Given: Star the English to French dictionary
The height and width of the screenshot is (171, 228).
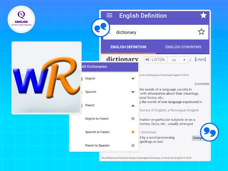Looking at the screenshot, I should click(x=133, y=119).
